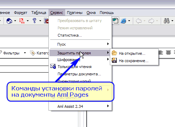Toggle Только для чтения option
Viewport: 175px width, 127px height.
(80, 67)
